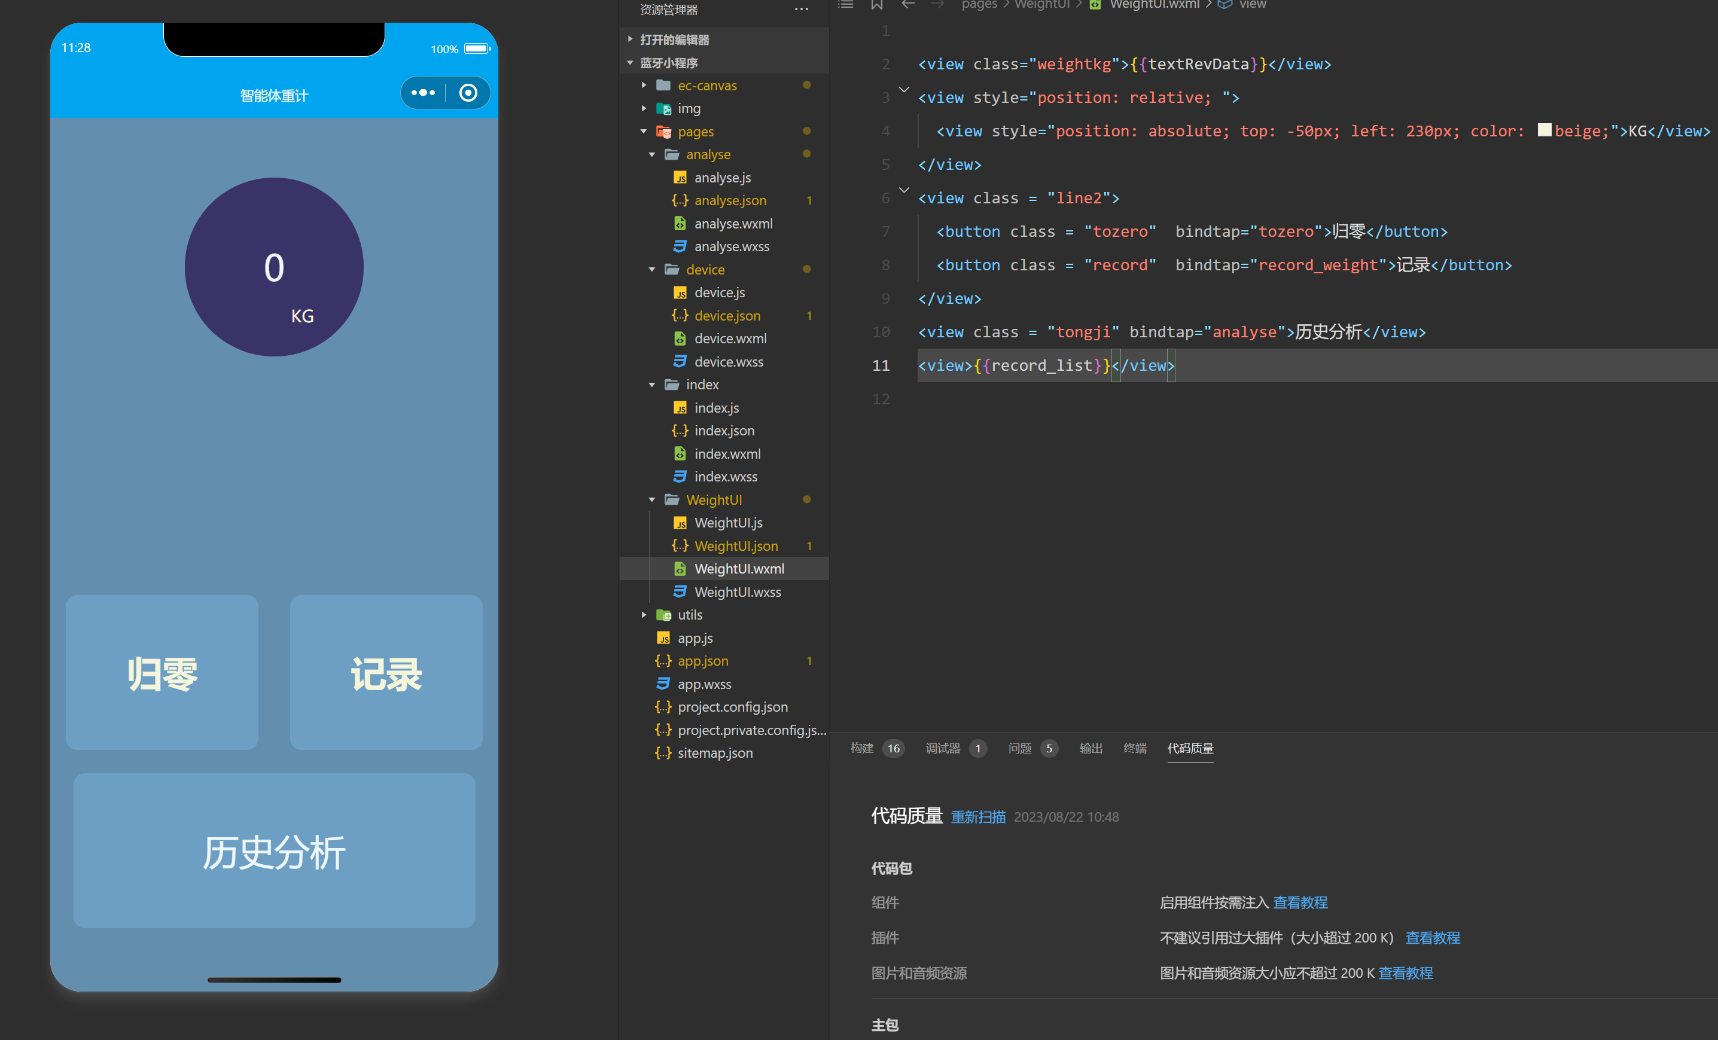Tap the 记录 button in simulator
The width and height of the screenshot is (1718, 1040).
pos(386,672)
